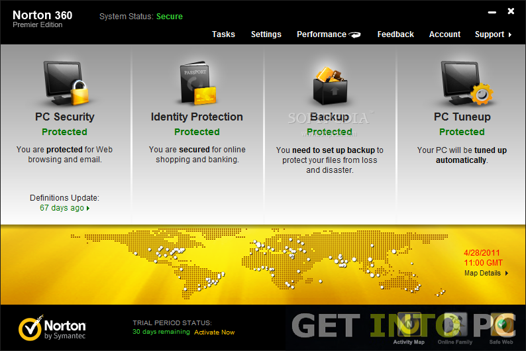526x351 pixels.
Task: Close the Norton 360 window
Action: pyautogui.click(x=511, y=11)
